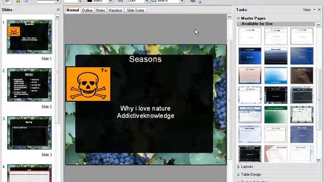Apply the dark navy blue master page
The image size is (324, 182).
(x=250, y=56)
